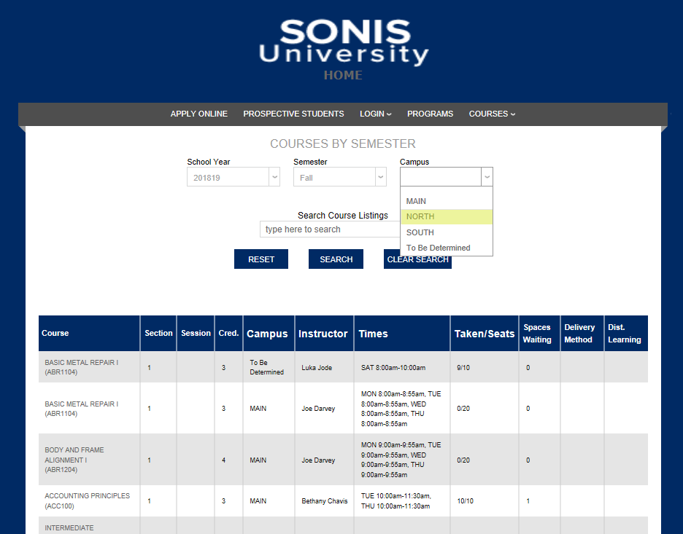Open the APPLY ONLINE menu item
This screenshot has height=534, width=683.
point(198,114)
